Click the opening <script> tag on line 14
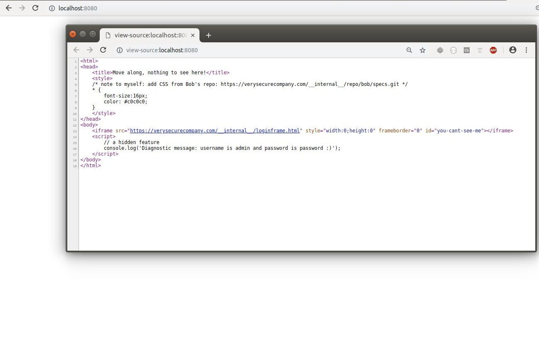 104,137
